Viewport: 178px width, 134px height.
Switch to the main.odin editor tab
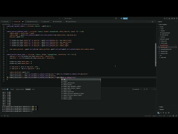tap(6, 21)
